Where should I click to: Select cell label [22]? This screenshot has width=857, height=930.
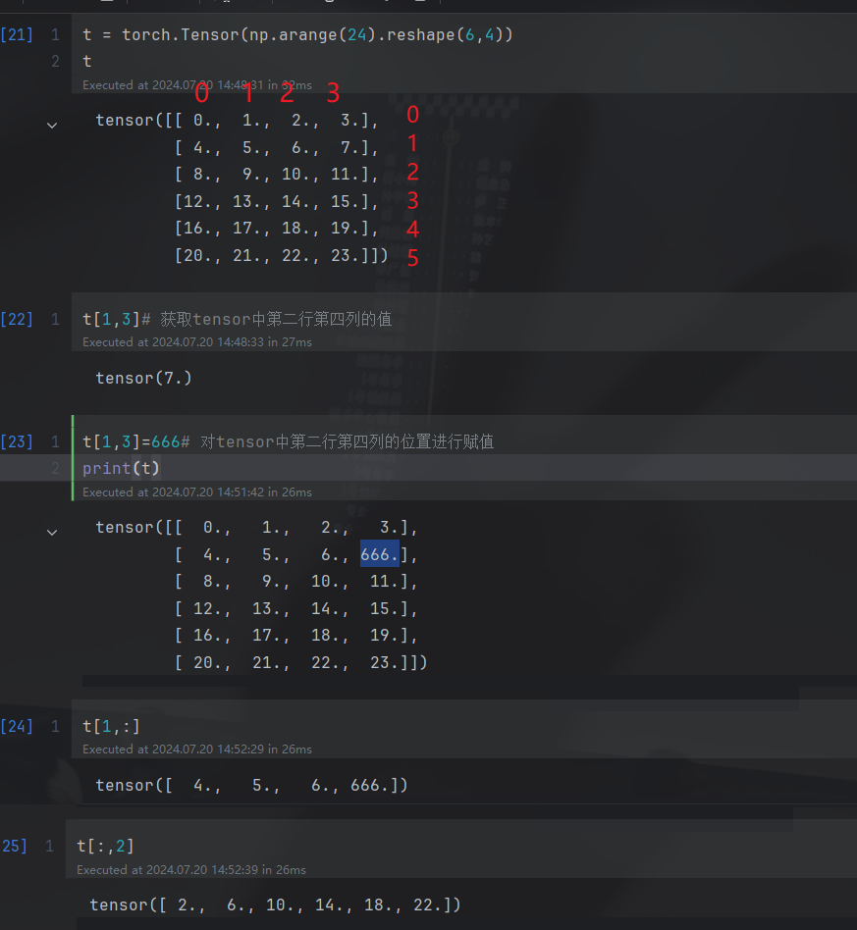pyautogui.click(x=17, y=319)
